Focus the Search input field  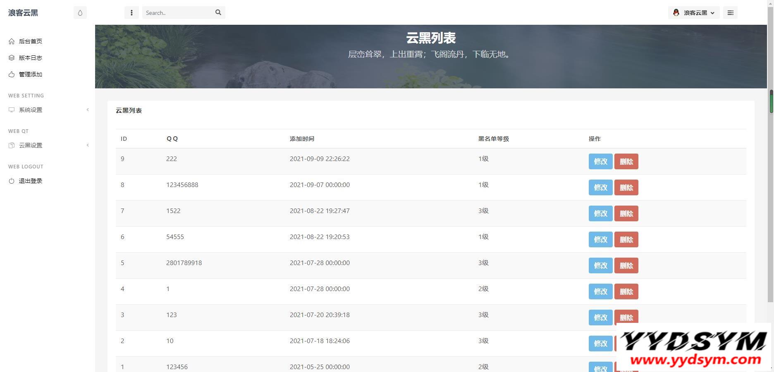point(178,13)
